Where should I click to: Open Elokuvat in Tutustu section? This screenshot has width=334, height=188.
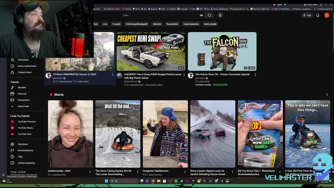point(26,94)
